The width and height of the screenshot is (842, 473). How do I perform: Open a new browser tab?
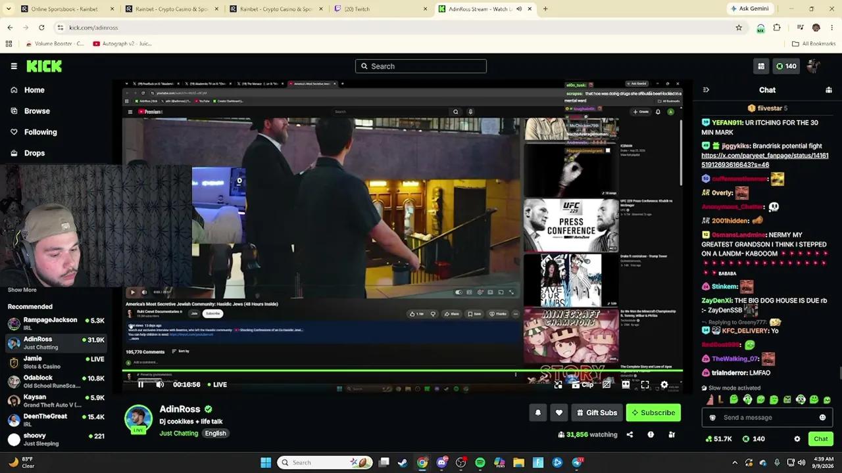pos(545,9)
